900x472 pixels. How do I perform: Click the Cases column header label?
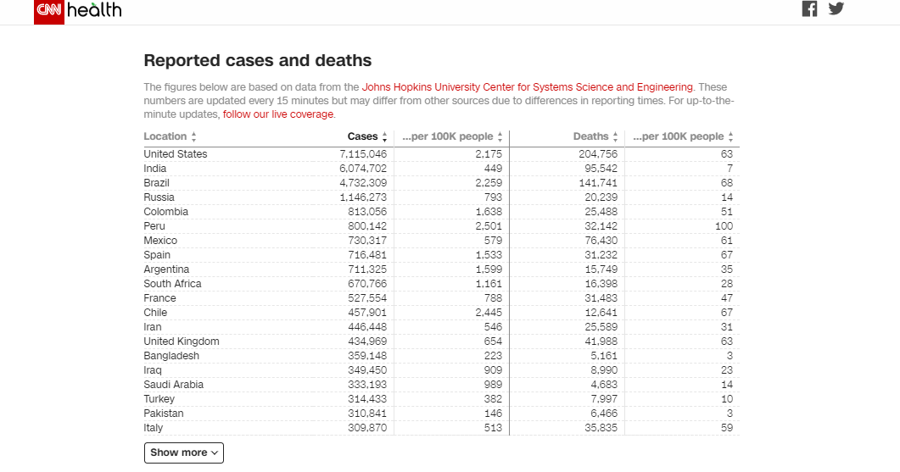(x=362, y=136)
